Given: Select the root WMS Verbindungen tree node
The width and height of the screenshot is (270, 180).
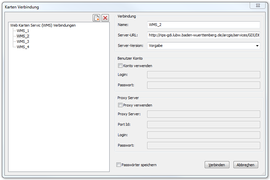Looking at the screenshot, I should pos(43,25).
